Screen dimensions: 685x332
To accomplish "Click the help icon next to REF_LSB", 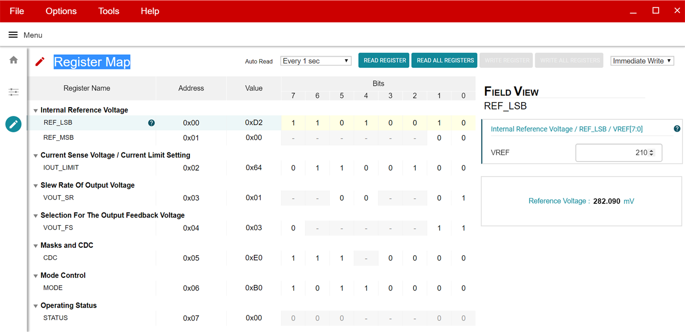I will (x=151, y=123).
